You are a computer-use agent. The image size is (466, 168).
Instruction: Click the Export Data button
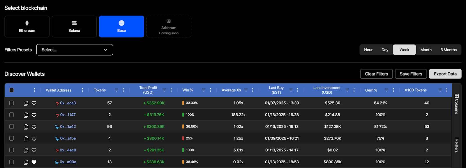(x=445, y=74)
